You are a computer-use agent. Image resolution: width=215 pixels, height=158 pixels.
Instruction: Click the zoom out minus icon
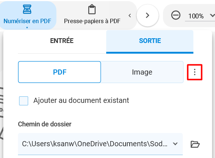(x=176, y=15)
